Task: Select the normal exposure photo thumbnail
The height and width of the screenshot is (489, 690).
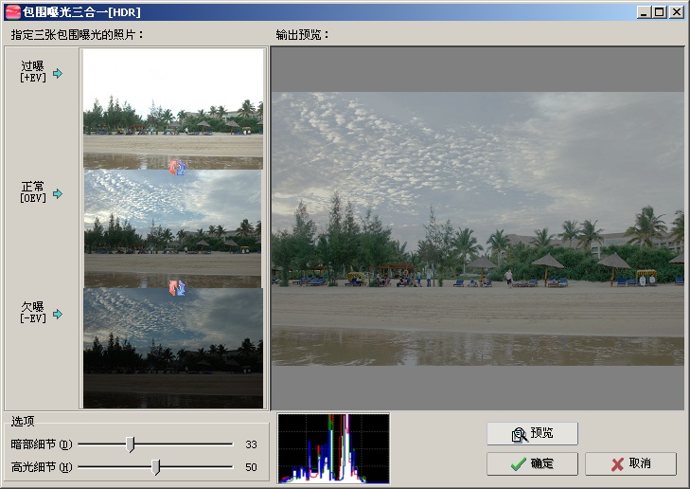Action: (172, 228)
